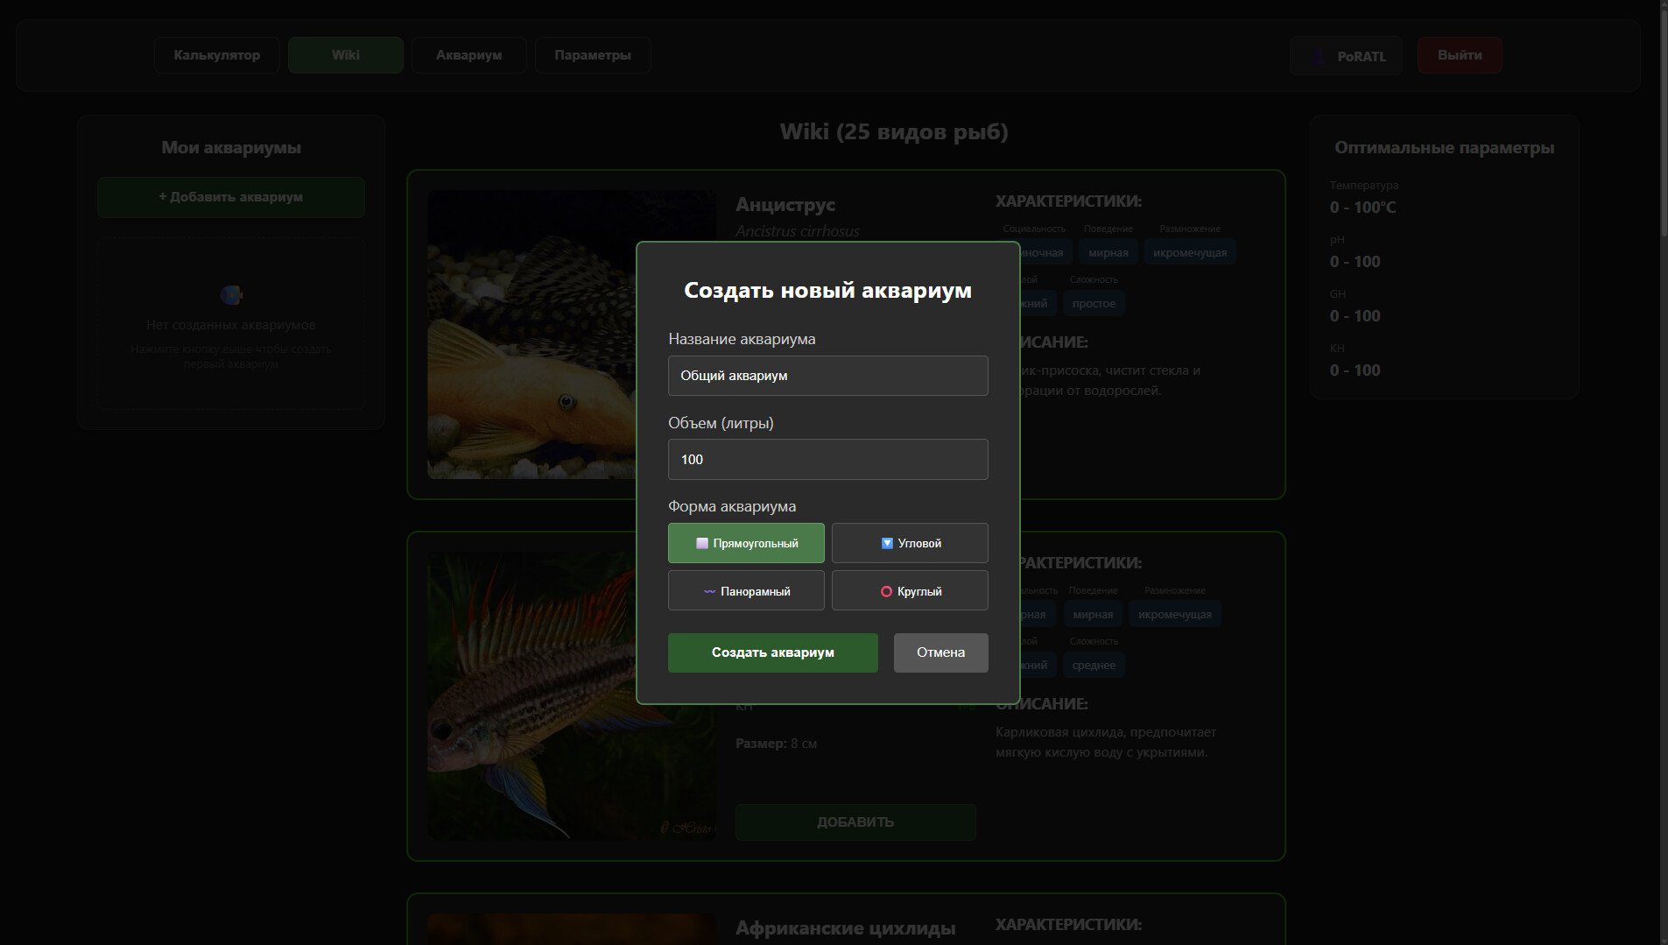Go to the Параметры tab

pyautogui.click(x=593, y=55)
